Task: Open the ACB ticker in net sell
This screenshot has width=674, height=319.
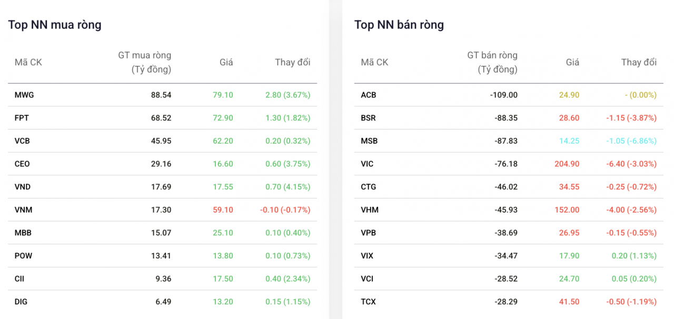Action: [x=369, y=95]
